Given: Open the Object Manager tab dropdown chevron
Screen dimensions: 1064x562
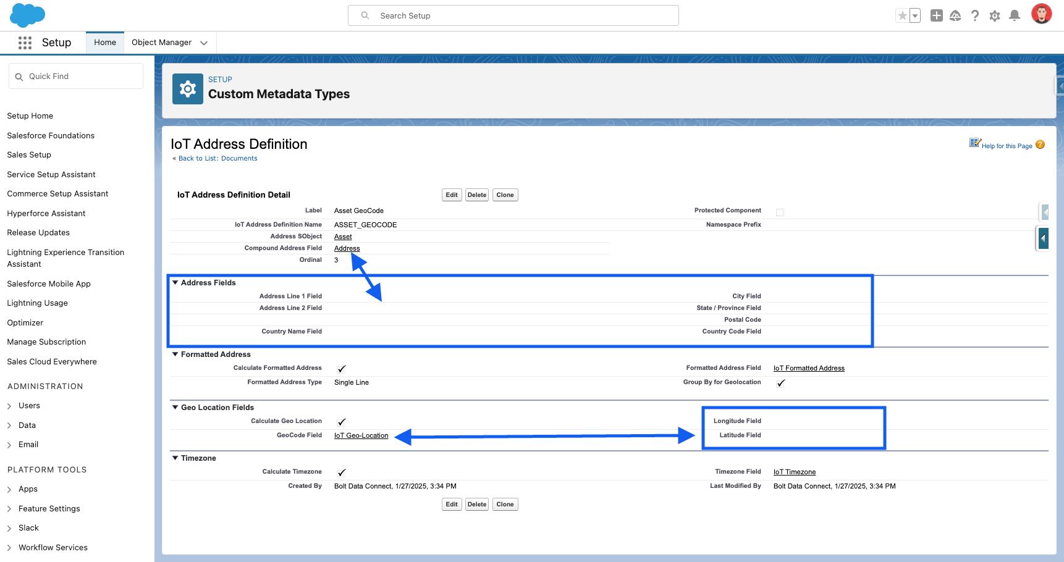Looking at the screenshot, I should (204, 43).
